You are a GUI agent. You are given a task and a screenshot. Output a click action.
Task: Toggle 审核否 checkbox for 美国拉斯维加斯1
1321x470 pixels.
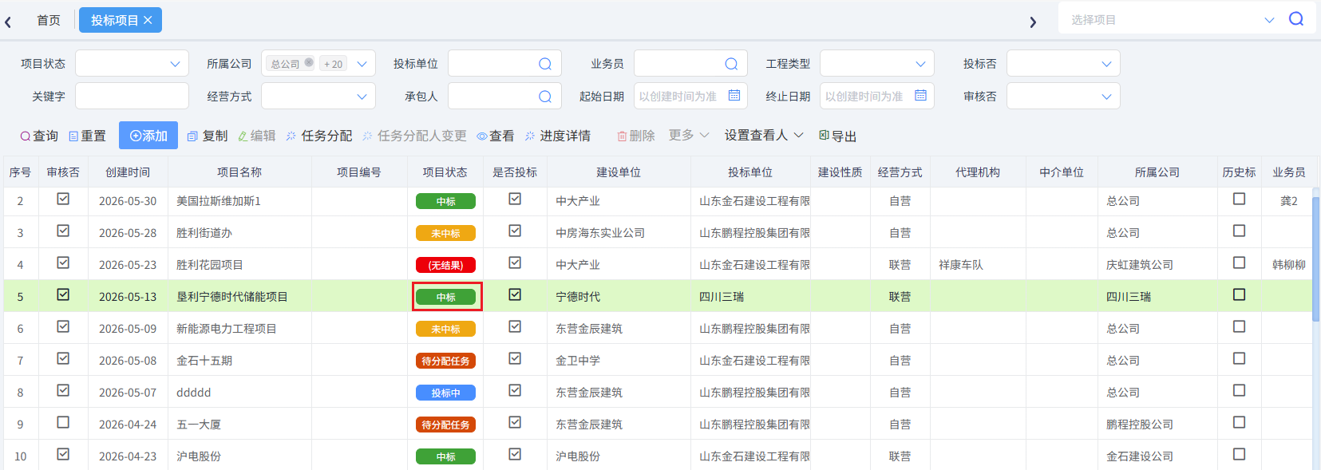click(63, 199)
